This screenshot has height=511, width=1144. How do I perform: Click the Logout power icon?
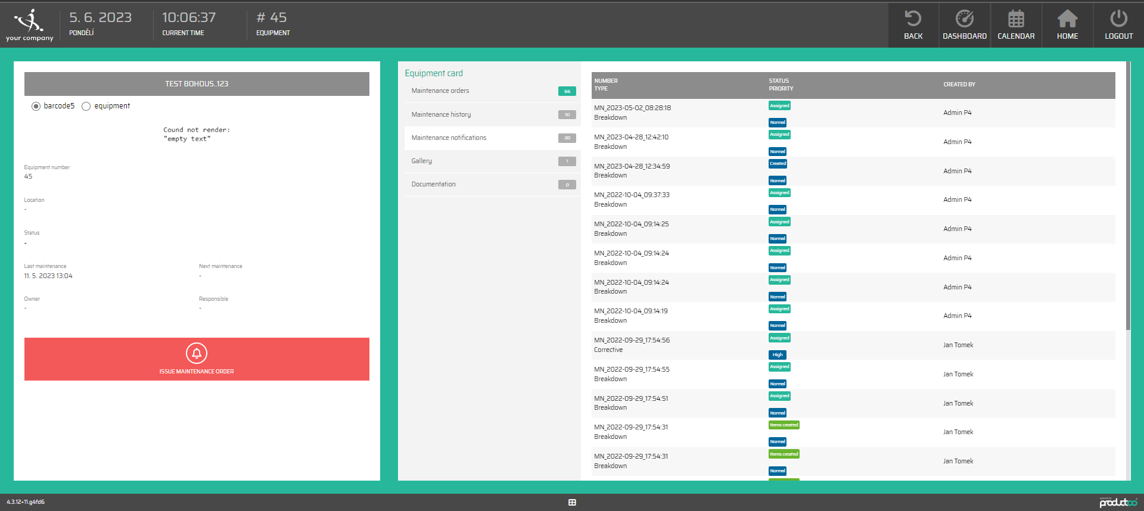pos(1118,19)
